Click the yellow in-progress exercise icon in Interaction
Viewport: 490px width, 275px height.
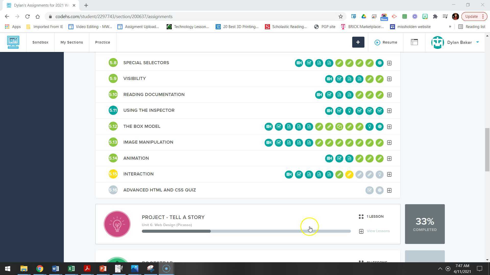pos(349,174)
